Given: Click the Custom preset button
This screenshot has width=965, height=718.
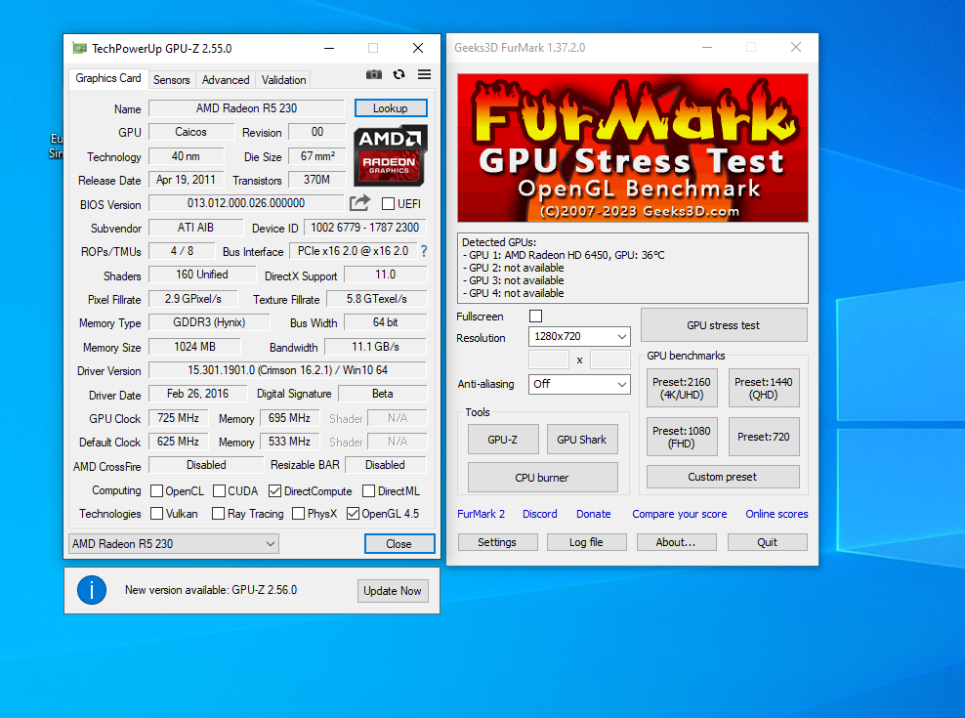Looking at the screenshot, I should [723, 477].
